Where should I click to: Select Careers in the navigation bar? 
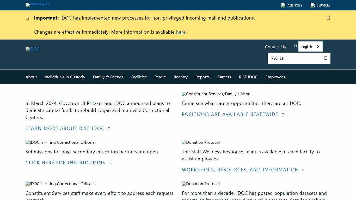pyautogui.click(x=224, y=77)
